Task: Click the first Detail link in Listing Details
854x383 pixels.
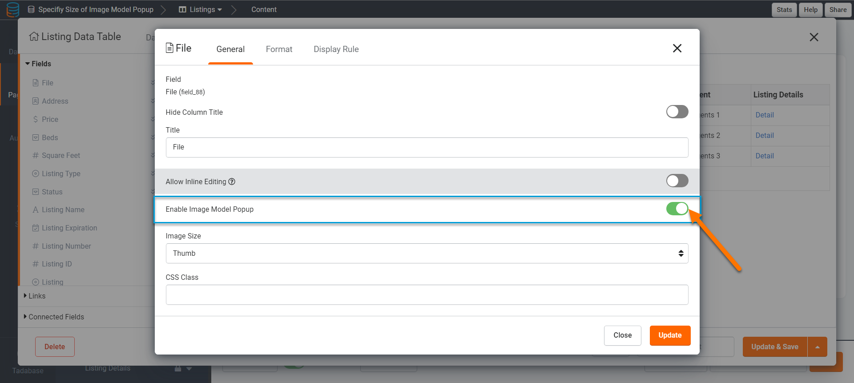Action: (x=764, y=115)
